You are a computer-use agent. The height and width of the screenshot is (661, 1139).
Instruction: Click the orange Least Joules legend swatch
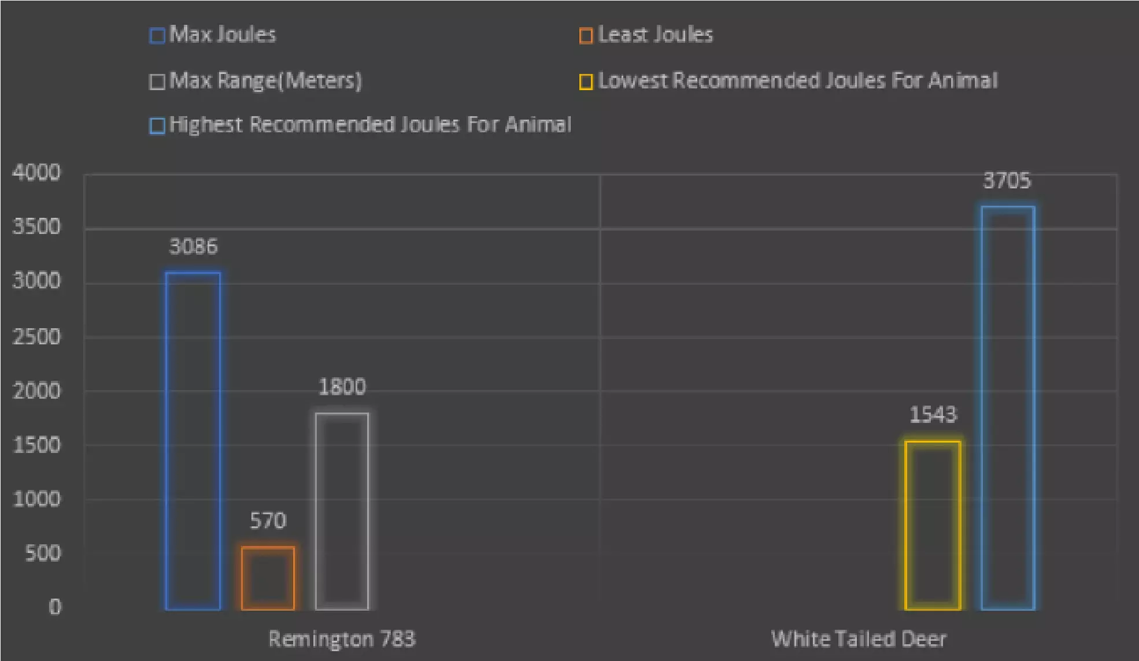[586, 36]
